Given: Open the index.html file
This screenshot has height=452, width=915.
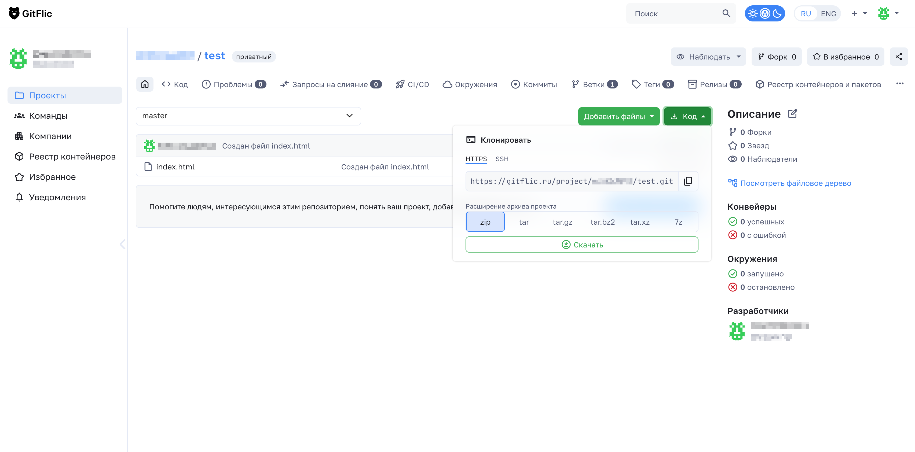Looking at the screenshot, I should (x=175, y=166).
